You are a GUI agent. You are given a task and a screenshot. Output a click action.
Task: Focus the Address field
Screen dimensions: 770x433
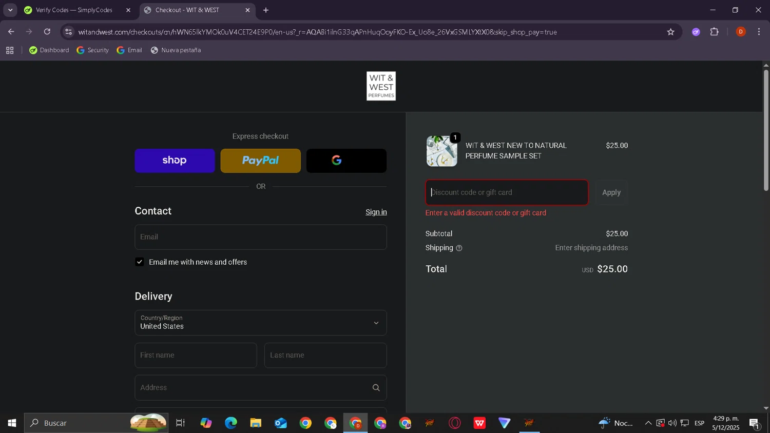260,388
